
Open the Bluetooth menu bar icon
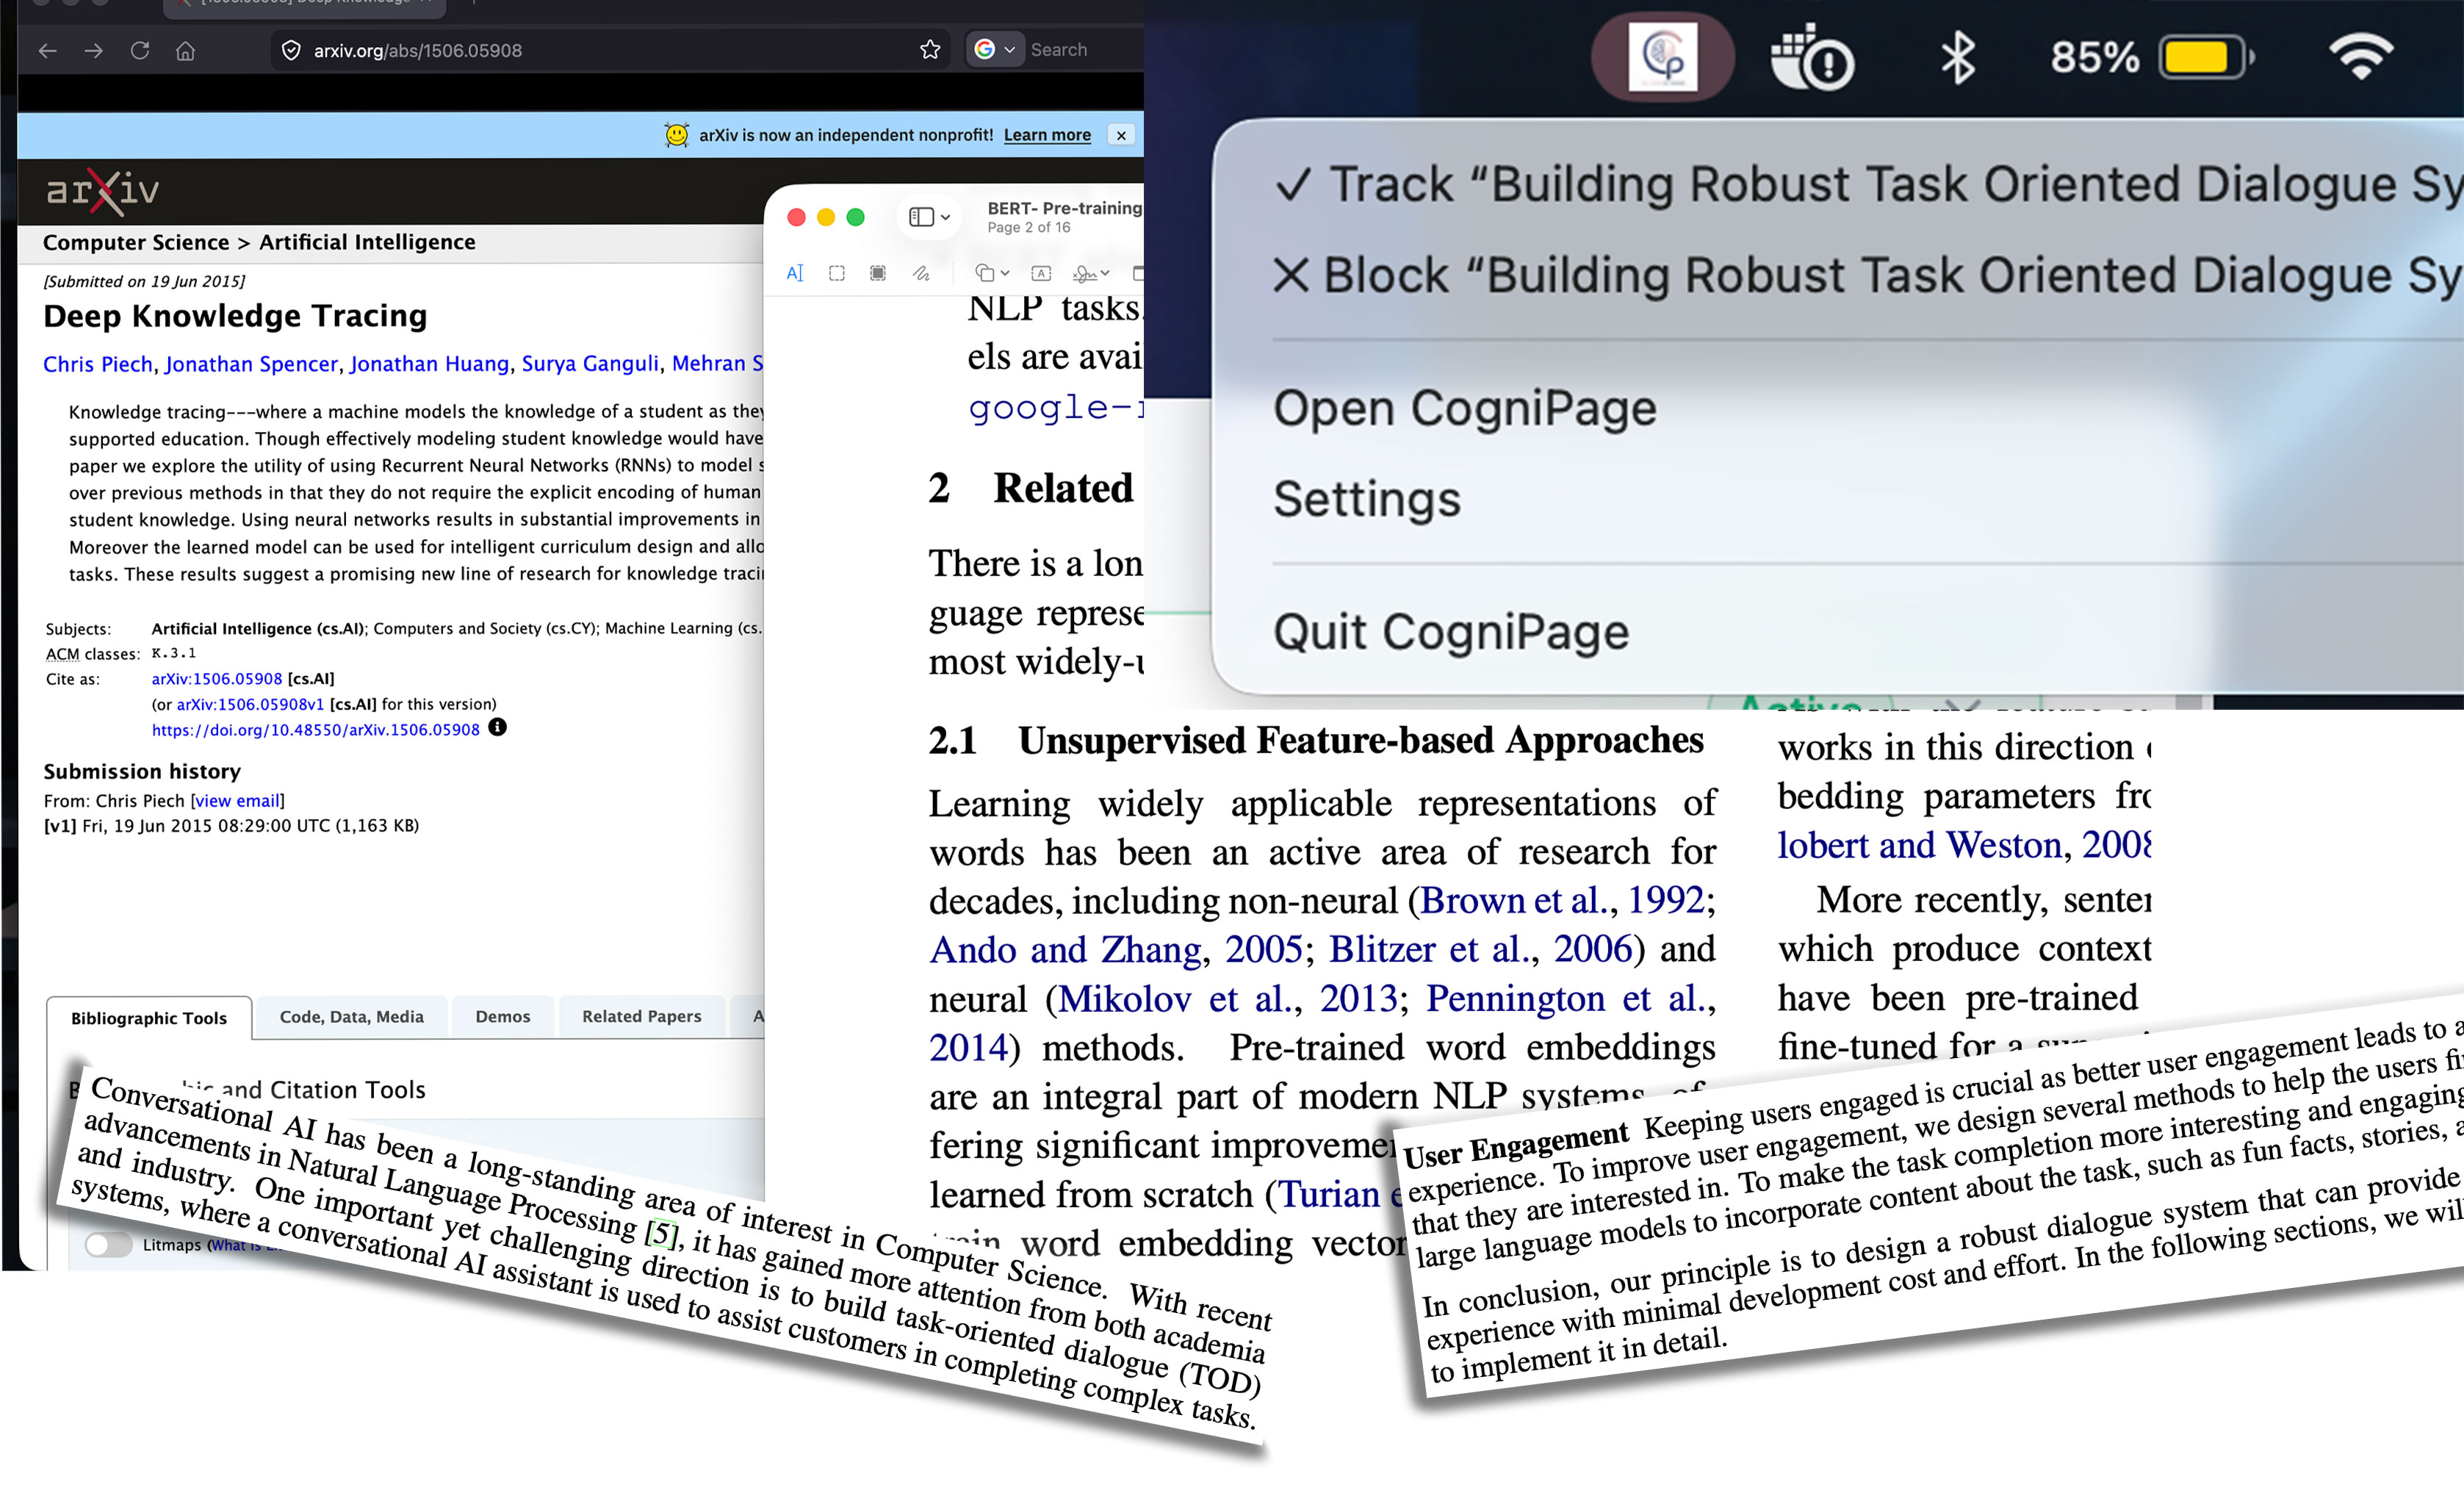tap(1957, 57)
